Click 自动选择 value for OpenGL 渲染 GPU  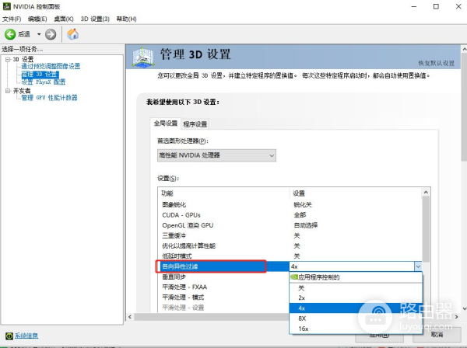coord(306,225)
